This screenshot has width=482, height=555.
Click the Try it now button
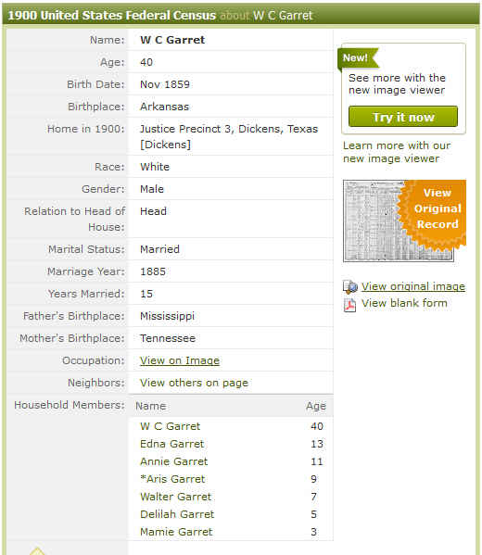point(403,117)
